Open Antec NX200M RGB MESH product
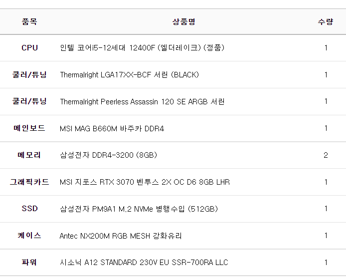Viewport: 346px width, 280px height. click(x=121, y=236)
